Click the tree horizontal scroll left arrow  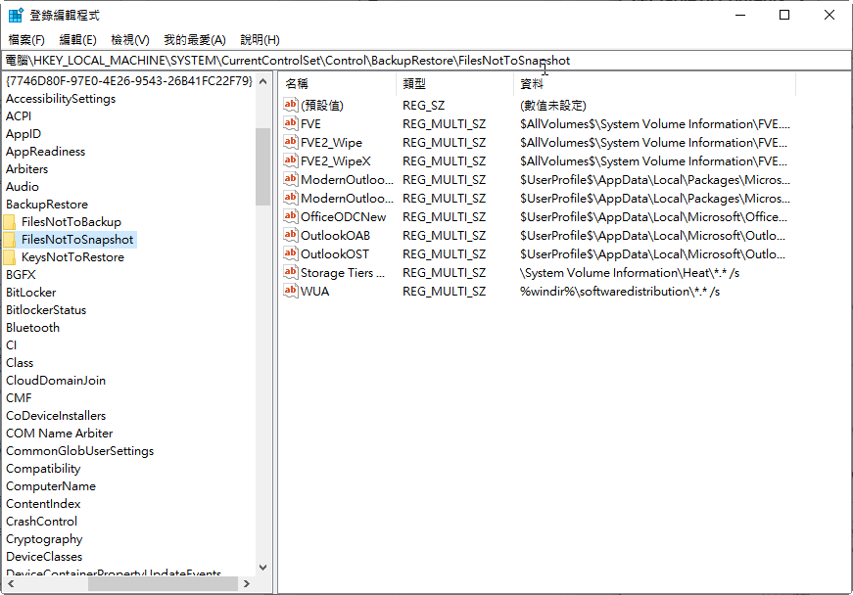point(11,583)
